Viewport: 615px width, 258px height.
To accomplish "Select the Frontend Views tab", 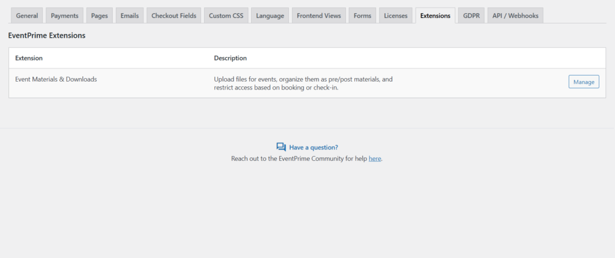I will (x=319, y=16).
